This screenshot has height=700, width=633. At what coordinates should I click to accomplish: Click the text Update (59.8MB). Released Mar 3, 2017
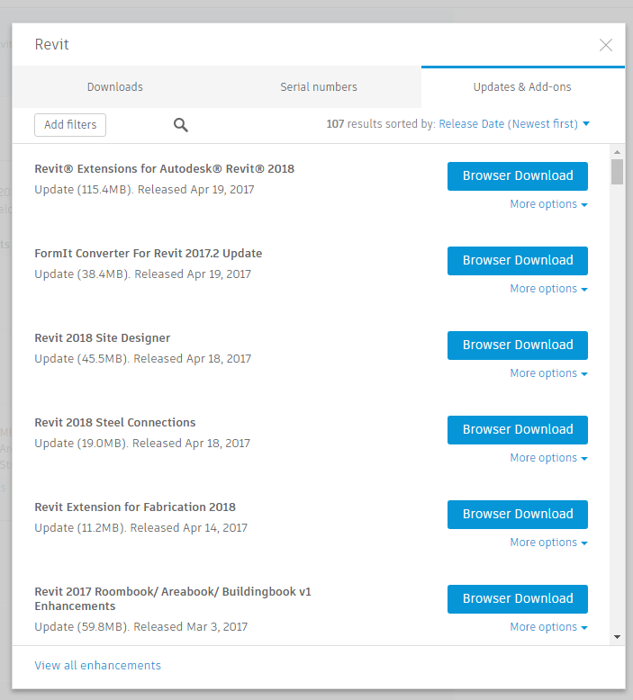[x=141, y=627]
